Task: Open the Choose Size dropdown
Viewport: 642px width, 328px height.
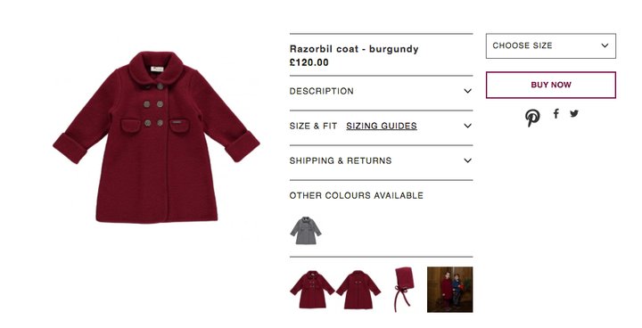Action: (x=551, y=45)
